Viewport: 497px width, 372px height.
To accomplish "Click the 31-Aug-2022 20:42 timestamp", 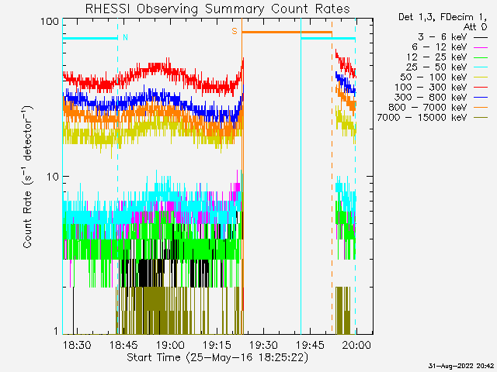I will coord(461,365).
